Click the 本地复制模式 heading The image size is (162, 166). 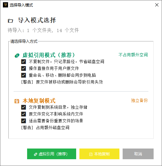click(x=39, y=101)
